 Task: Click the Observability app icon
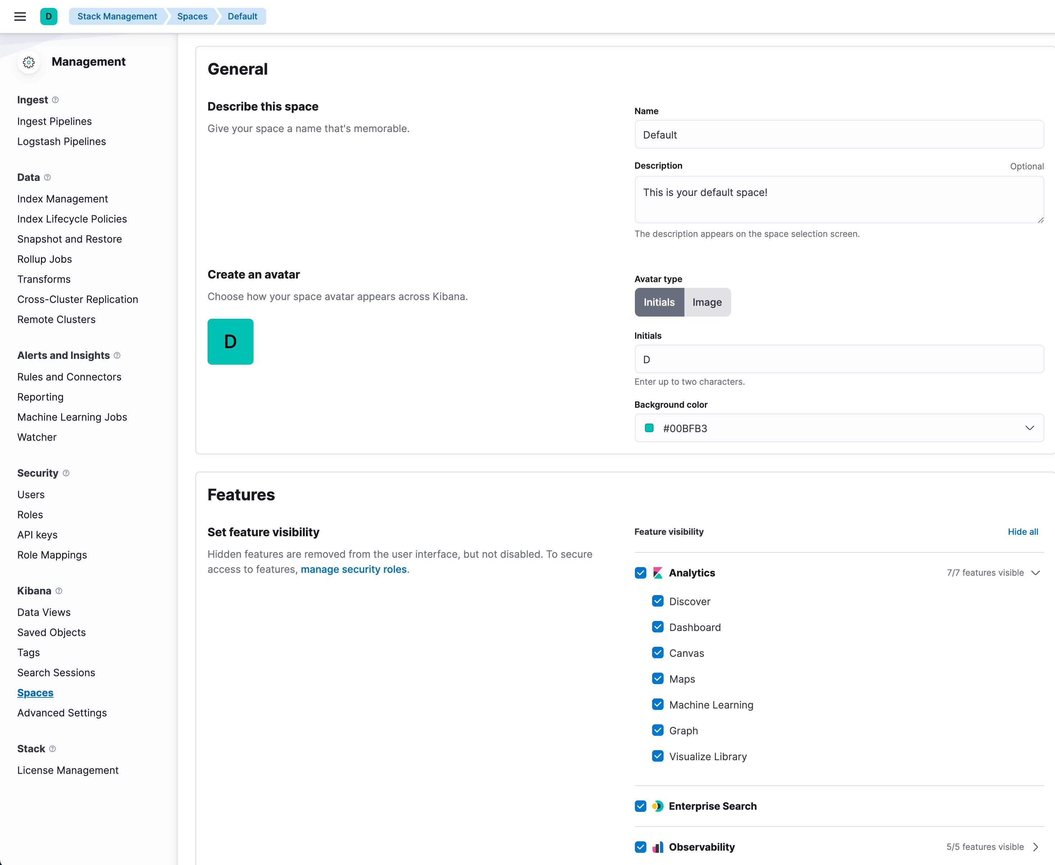[657, 847]
